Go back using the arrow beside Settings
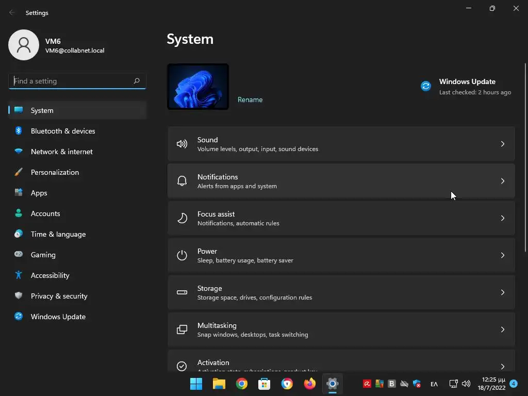The image size is (528, 396). 12,12
